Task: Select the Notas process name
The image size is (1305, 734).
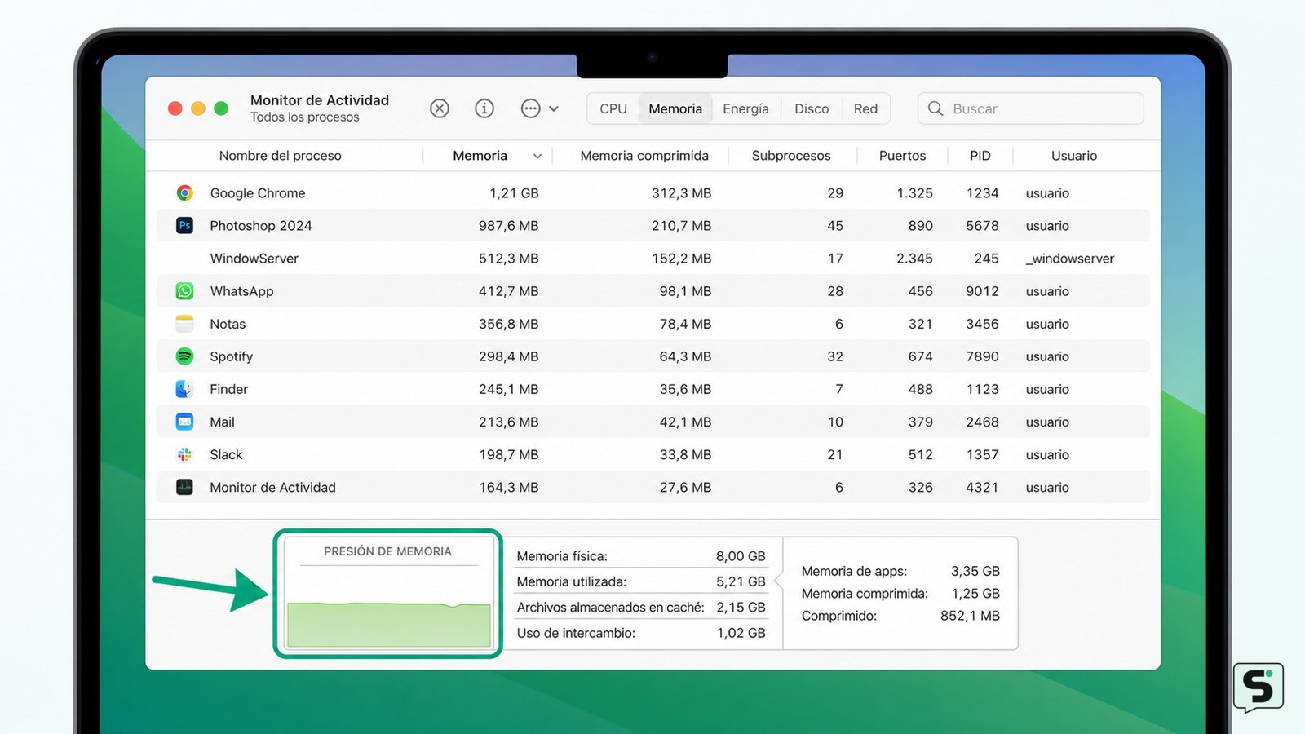Action: [228, 324]
